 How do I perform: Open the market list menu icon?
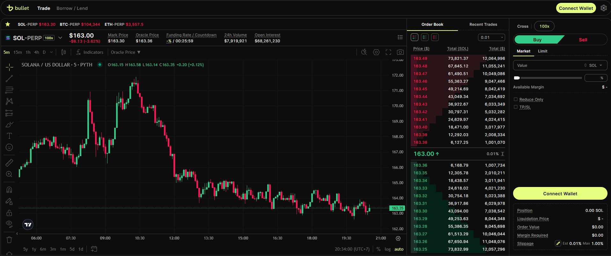400,38
